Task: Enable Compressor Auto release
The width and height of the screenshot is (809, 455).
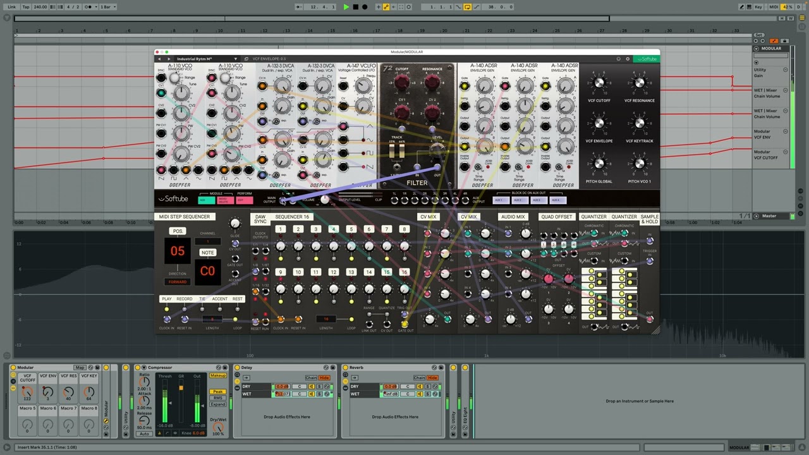Action: pos(144,434)
